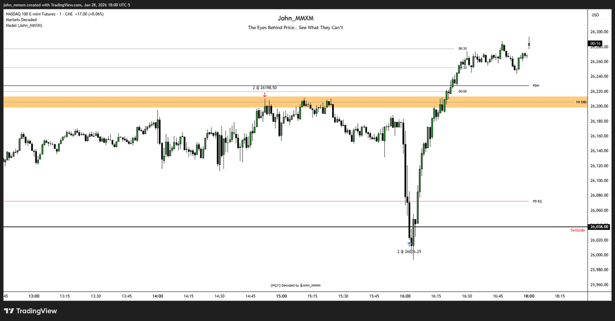Viewport: 615px width, 321px height.
Task: Click the 00:16 bar countdown badge
Action: 594,44
